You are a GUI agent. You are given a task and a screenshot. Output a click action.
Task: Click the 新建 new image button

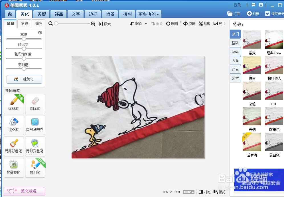point(253,14)
